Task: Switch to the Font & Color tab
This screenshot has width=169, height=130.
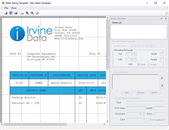Action: tap(135, 46)
